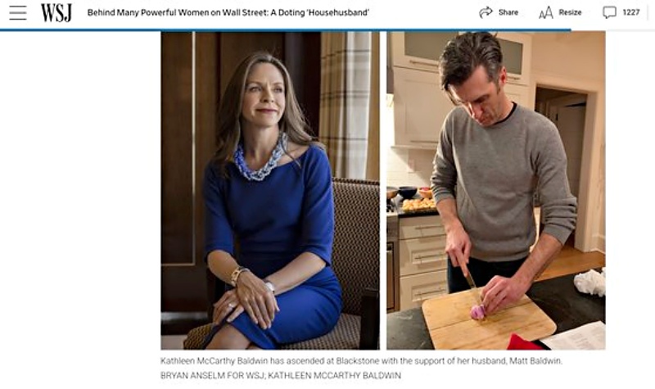This screenshot has height=389, width=655.
Task: Click the Share label in header
Action: click(508, 12)
